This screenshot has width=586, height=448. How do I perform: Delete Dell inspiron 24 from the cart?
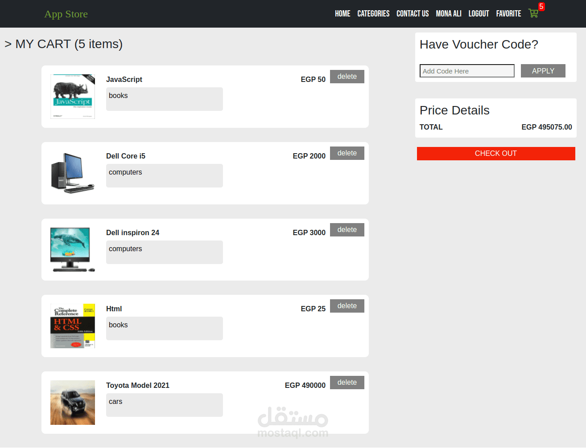click(347, 230)
